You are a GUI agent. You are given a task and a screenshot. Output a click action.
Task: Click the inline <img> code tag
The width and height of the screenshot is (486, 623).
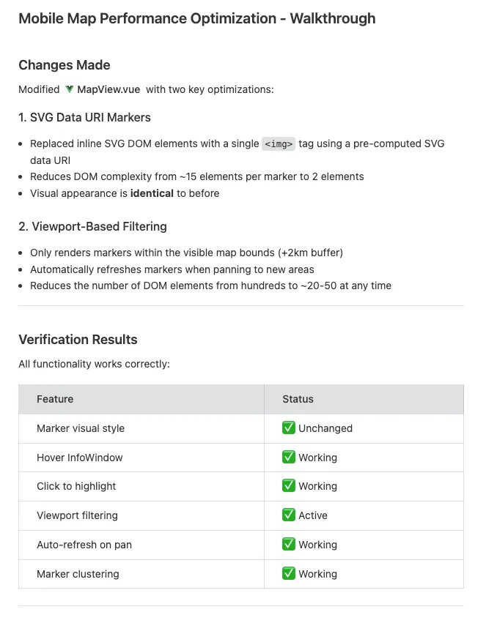[279, 144]
